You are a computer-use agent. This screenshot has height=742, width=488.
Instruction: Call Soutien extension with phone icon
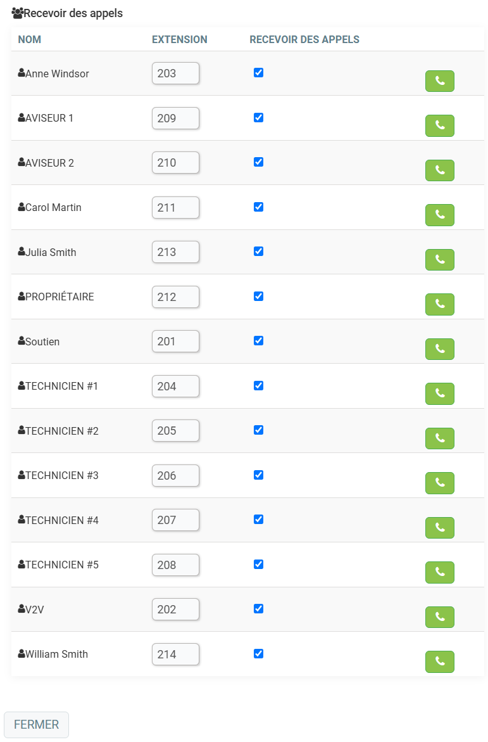439,349
